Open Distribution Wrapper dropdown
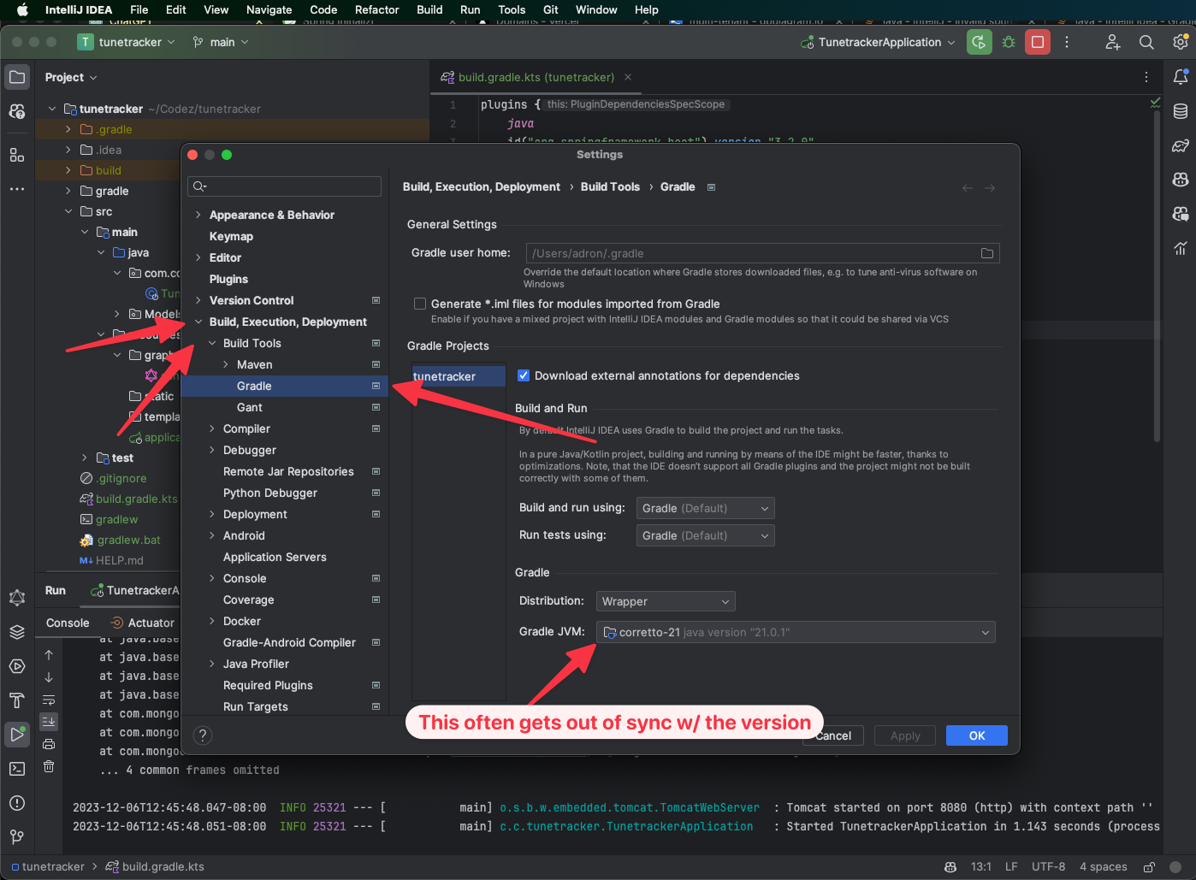The width and height of the screenshot is (1196, 880). 666,601
